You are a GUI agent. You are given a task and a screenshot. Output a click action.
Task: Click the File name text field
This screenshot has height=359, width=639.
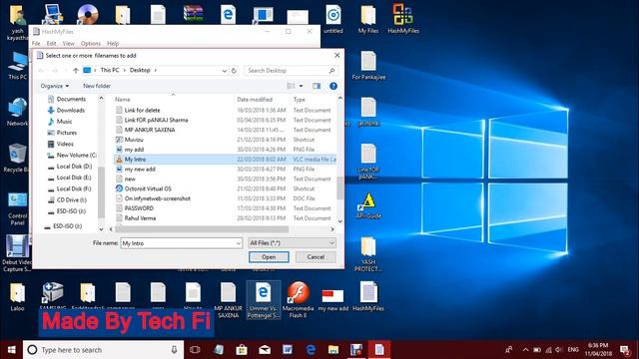coord(179,243)
